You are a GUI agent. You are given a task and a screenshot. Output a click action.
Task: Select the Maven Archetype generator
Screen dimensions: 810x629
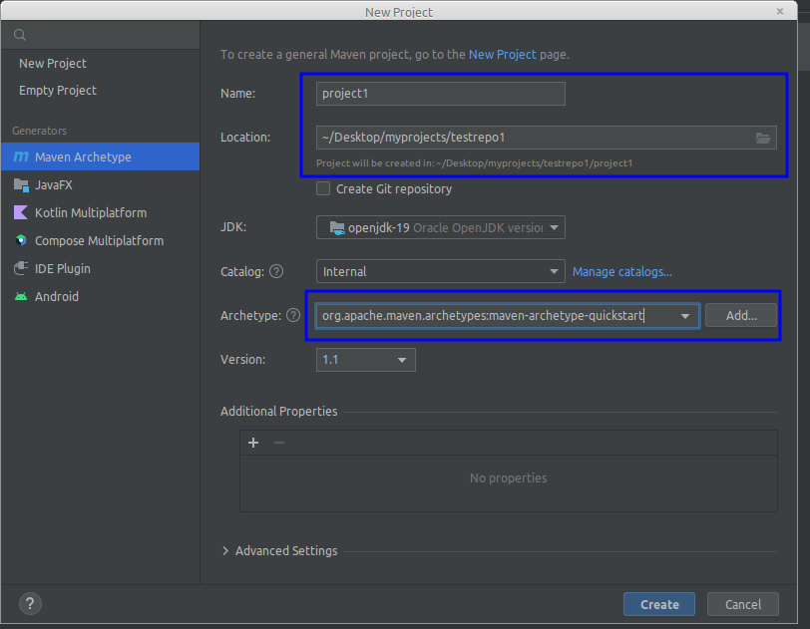point(100,157)
